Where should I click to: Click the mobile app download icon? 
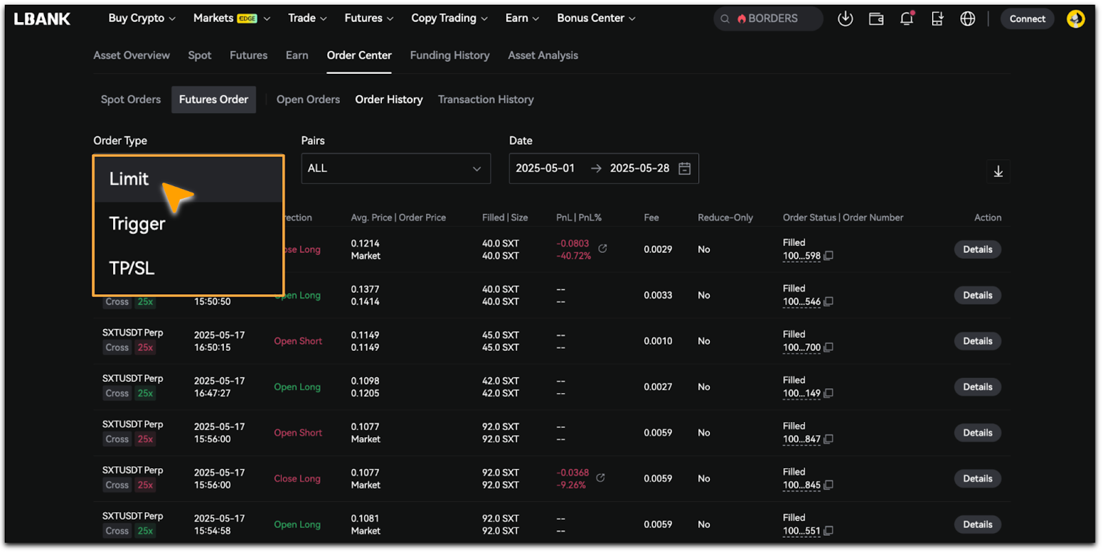(937, 19)
